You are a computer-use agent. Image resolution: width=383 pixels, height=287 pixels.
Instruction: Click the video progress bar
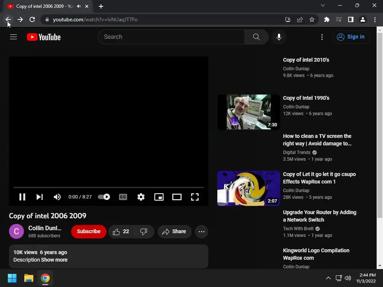[x=108, y=188]
